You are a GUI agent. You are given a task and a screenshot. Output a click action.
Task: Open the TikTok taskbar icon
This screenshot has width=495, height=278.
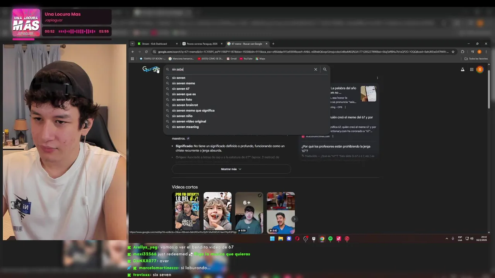click(x=339, y=239)
